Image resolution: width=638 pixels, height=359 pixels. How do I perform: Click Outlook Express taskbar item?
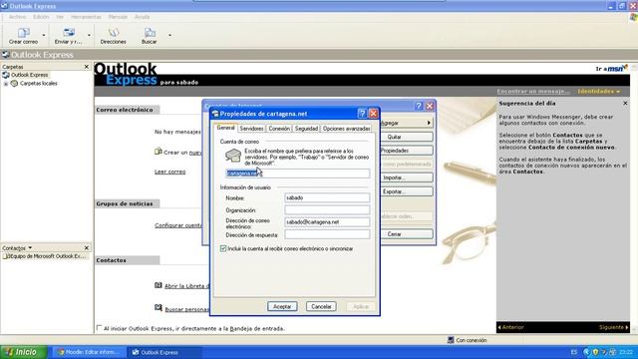click(164, 352)
